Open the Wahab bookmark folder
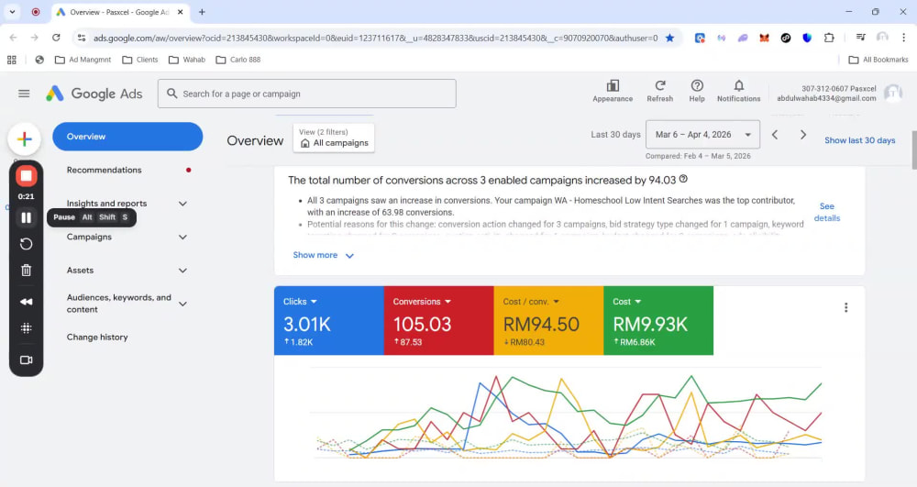 (186, 60)
